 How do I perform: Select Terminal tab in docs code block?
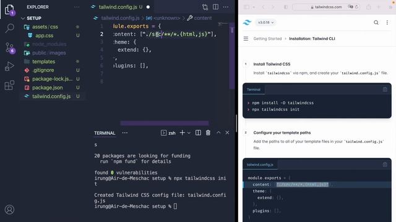pos(253,89)
